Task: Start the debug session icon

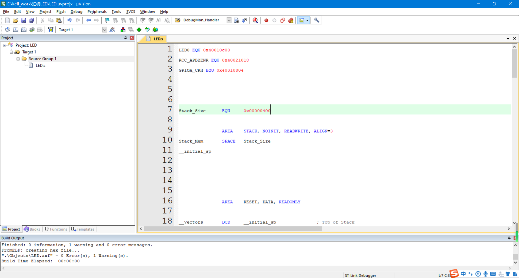Action: pyautogui.click(x=255, y=20)
